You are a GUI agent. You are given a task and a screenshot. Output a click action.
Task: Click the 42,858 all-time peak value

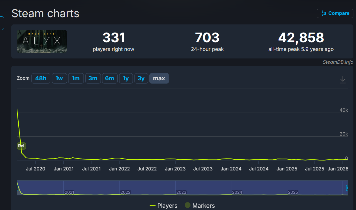point(301,38)
